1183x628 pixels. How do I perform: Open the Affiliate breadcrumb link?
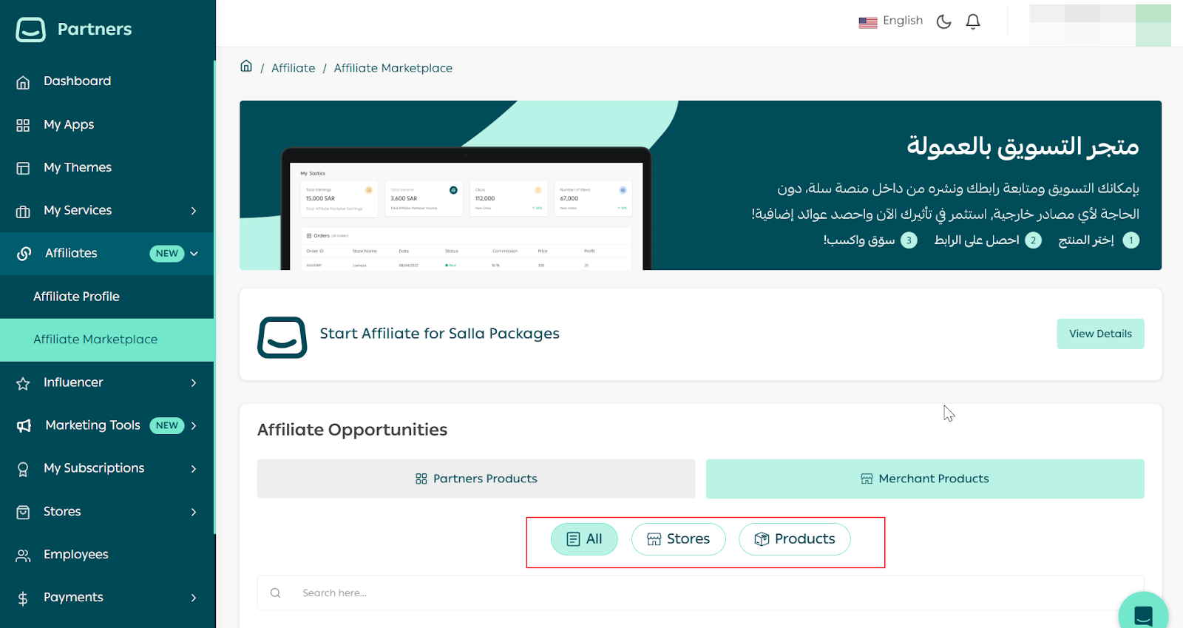click(x=293, y=68)
